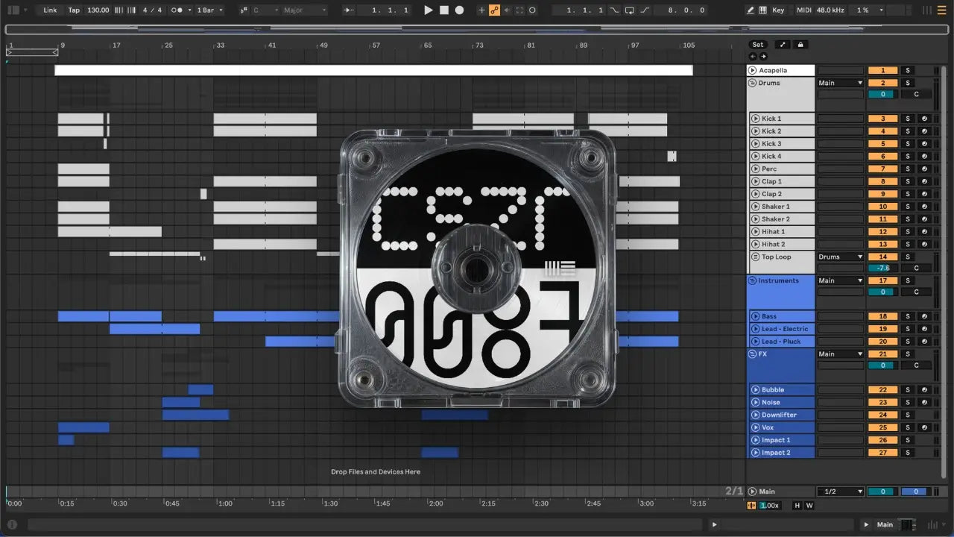Solo the Acapella track
Viewport: 954px width, 537px height.
pyautogui.click(x=907, y=70)
